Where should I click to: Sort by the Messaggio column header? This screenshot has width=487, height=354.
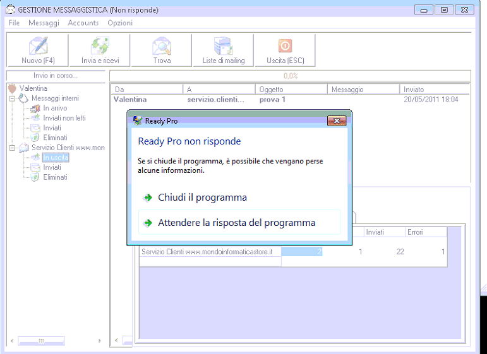click(363, 90)
